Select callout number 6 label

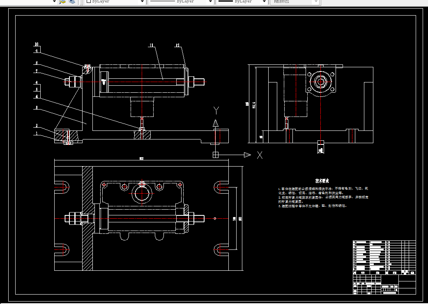coord(37,82)
